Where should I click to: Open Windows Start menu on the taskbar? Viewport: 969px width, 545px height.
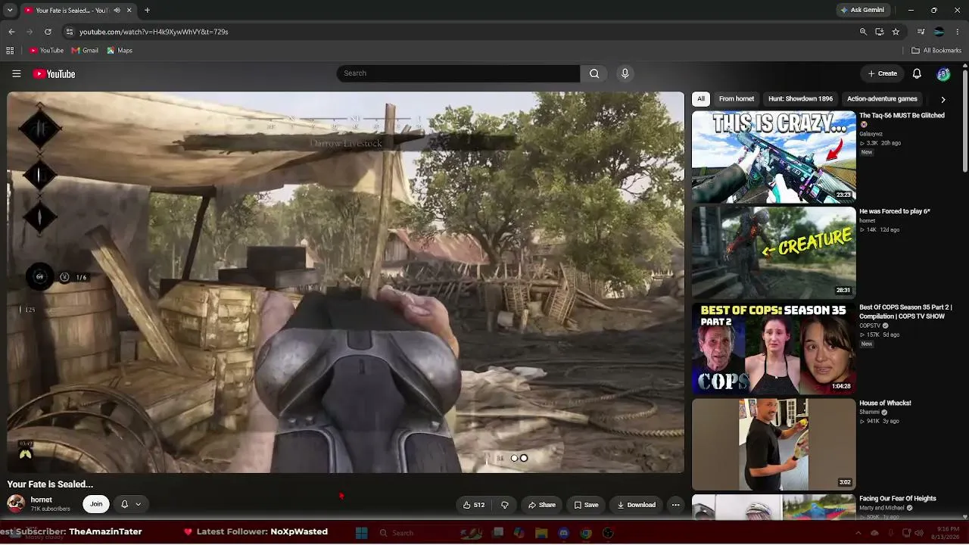(361, 533)
